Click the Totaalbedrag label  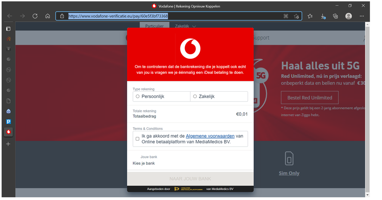(x=144, y=116)
